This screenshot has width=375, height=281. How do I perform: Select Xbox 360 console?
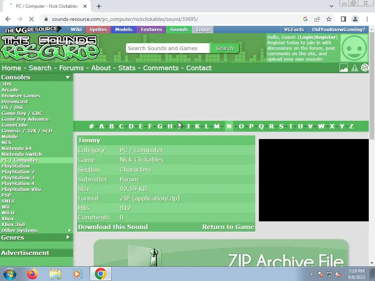click(13, 224)
